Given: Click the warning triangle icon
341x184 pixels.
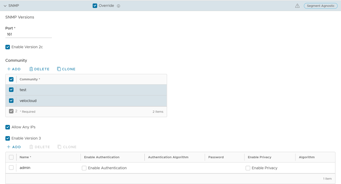Looking at the screenshot, I should [x=297, y=6].
